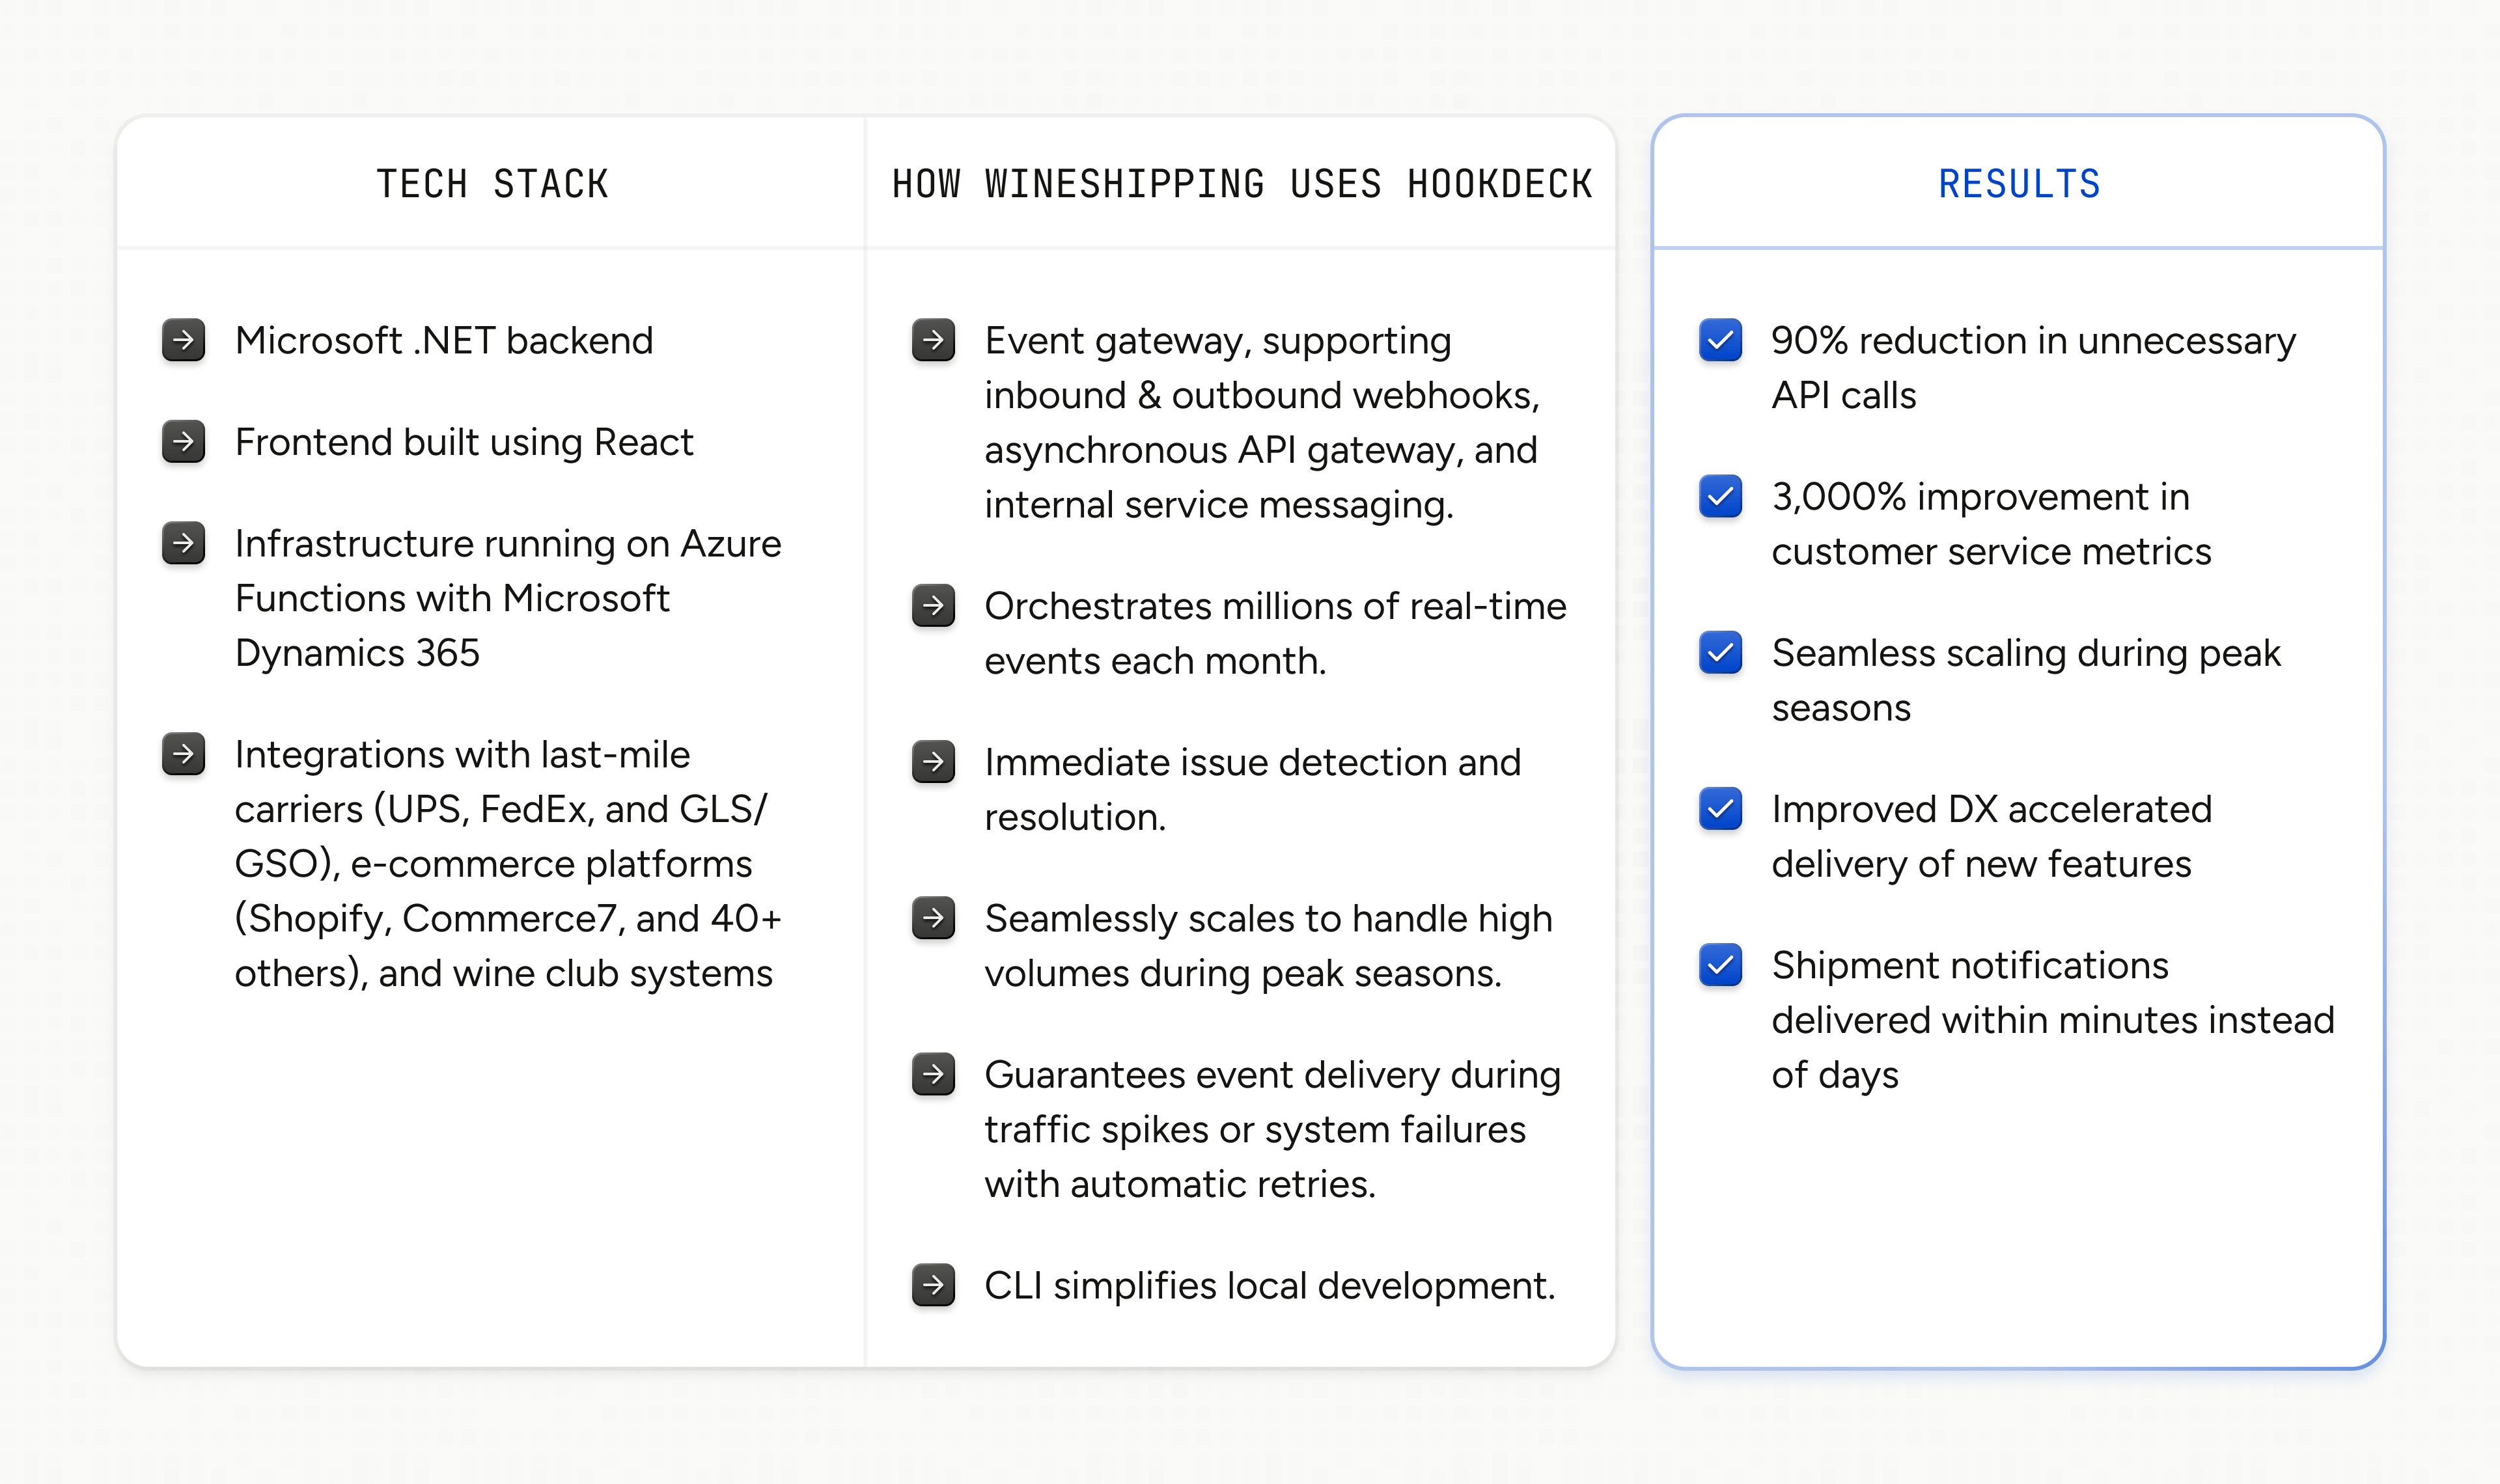Click arrow icon next to Integrations with last-mile carriers

click(x=184, y=754)
